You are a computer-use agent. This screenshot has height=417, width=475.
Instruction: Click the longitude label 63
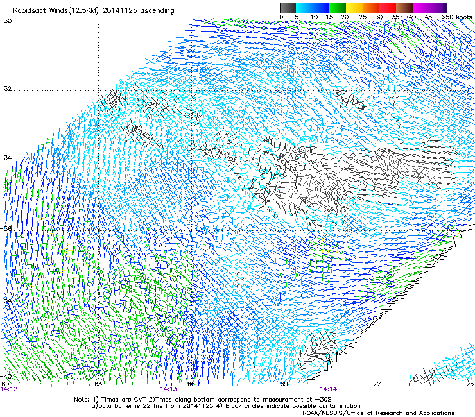click(98, 384)
